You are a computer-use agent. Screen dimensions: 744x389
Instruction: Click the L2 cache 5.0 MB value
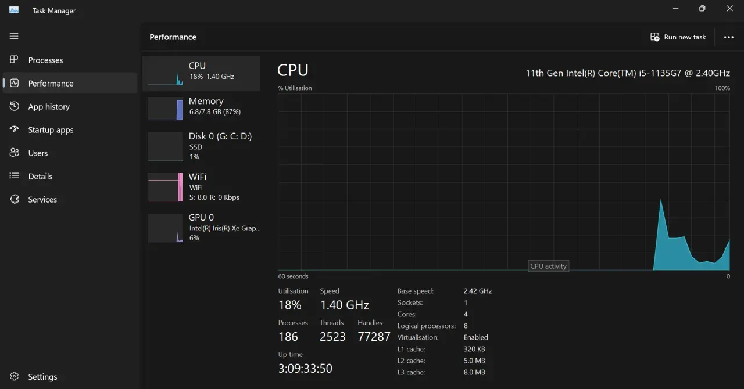pos(474,361)
